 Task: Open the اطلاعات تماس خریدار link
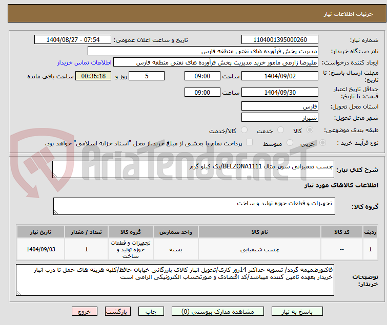[x=85, y=62]
